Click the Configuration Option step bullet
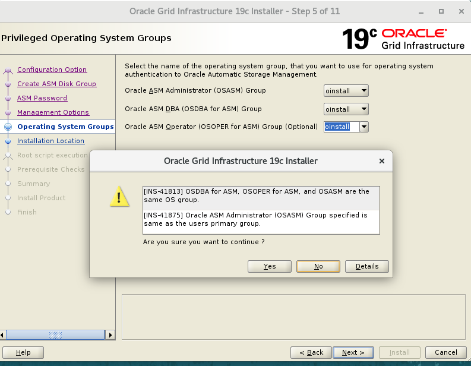This screenshot has height=366, width=471. 8,71
